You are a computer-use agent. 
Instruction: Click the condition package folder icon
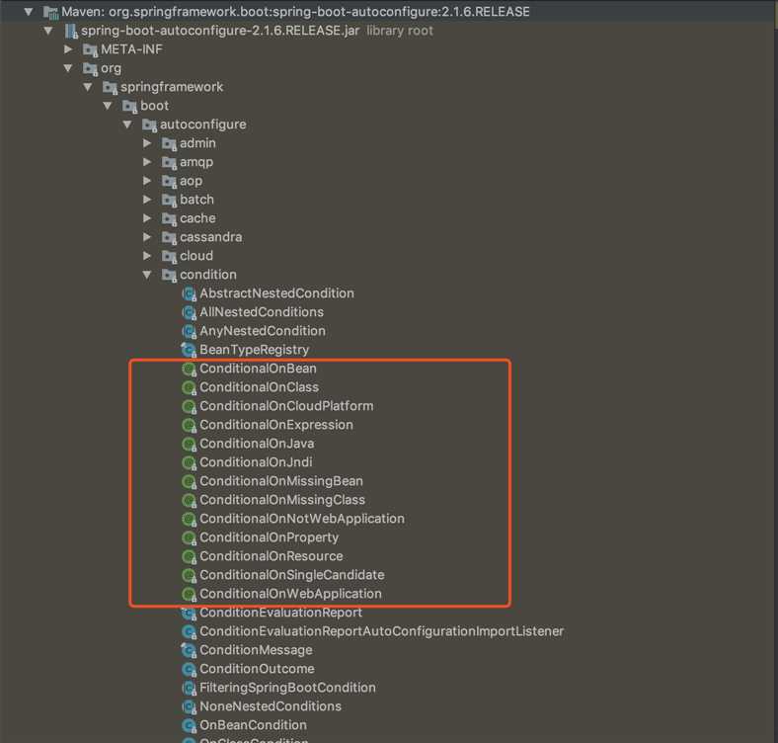click(x=170, y=275)
